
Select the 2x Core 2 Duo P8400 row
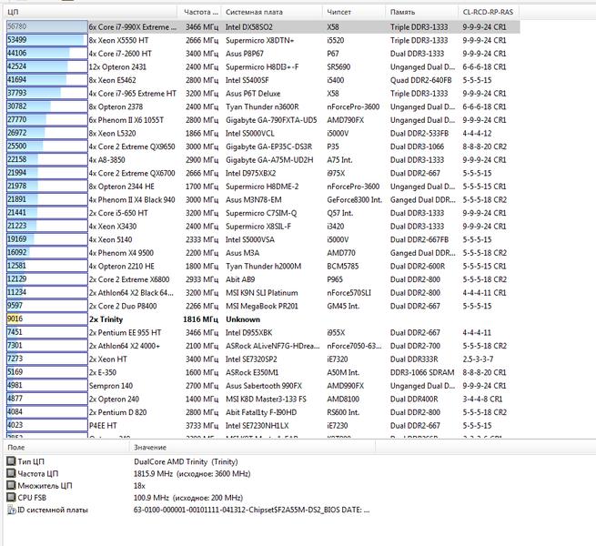tap(263, 306)
